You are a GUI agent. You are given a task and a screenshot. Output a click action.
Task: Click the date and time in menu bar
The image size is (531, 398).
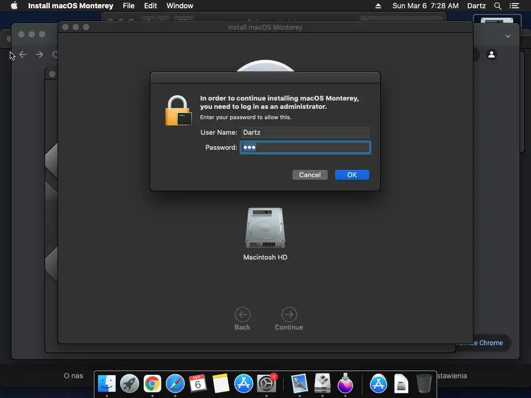[425, 6]
